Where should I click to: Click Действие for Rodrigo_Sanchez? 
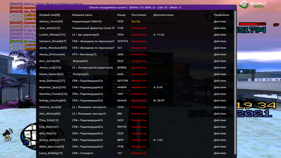[220, 101]
